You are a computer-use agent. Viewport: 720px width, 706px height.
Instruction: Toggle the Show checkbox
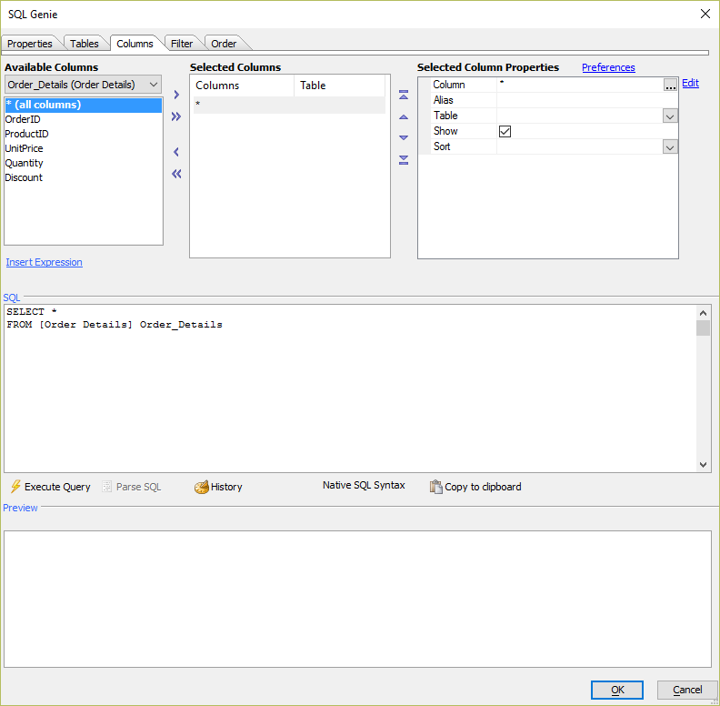tap(505, 131)
